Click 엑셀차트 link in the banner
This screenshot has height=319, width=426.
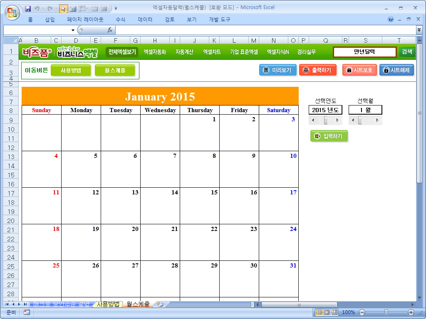(x=212, y=52)
